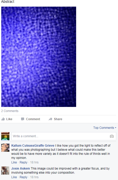Click the thumbs-up Like icon
Viewport: 118px width, 180px height.
pyautogui.click(x=3, y=119)
